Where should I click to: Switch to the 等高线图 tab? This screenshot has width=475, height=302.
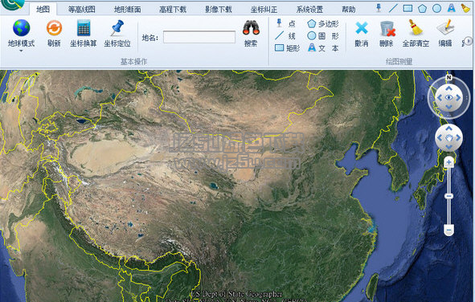click(81, 10)
